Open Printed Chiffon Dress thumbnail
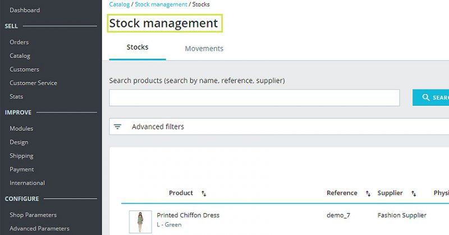 point(140,222)
